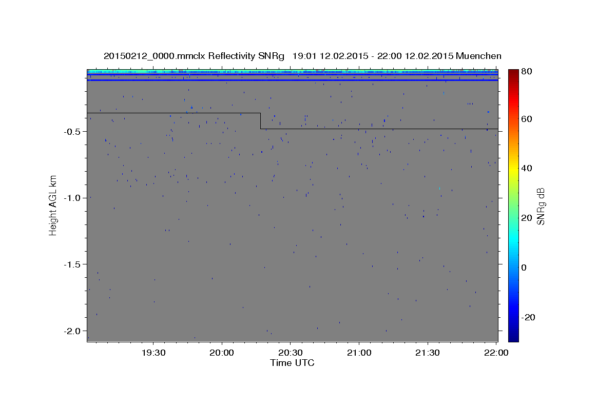Click the 20:30 time tick label

290,353
